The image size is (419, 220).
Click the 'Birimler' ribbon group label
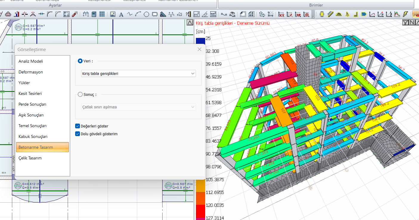pos(316,5)
